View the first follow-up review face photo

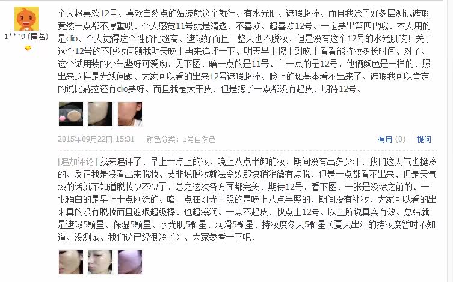(x=71, y=262)
